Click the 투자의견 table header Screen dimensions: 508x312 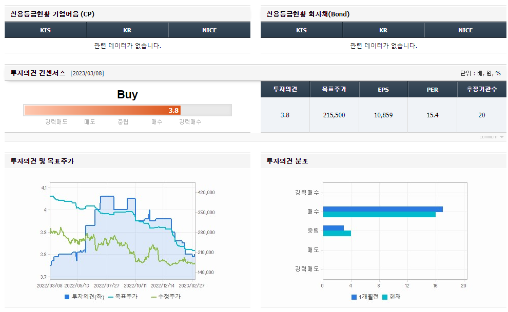285,89
